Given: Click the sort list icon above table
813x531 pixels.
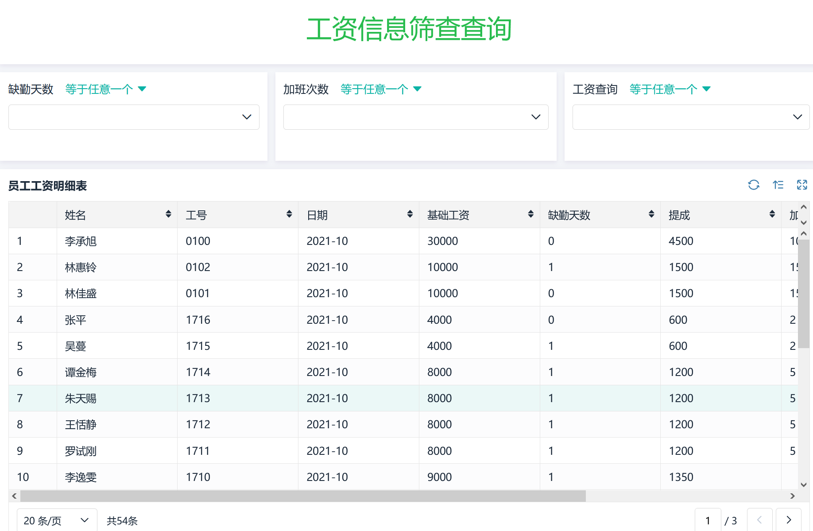Looking at the screenshot, I should tap(778, 185).
